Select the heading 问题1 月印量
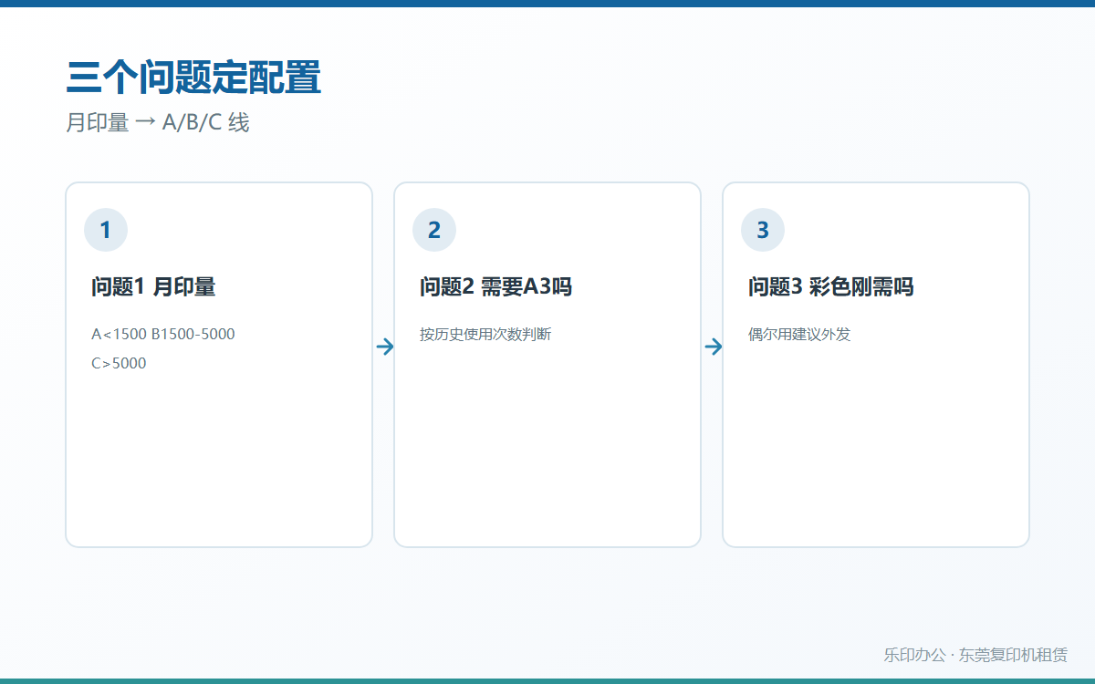 (153, 287)
